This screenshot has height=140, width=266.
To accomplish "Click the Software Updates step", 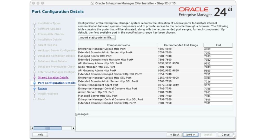I will [49, 29].
